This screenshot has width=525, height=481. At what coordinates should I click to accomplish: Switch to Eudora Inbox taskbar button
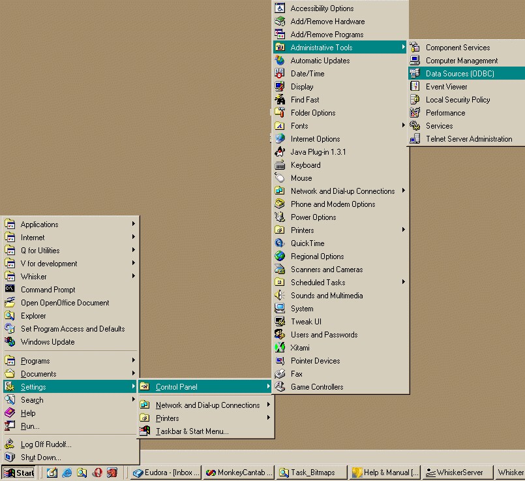pos(166,473)
